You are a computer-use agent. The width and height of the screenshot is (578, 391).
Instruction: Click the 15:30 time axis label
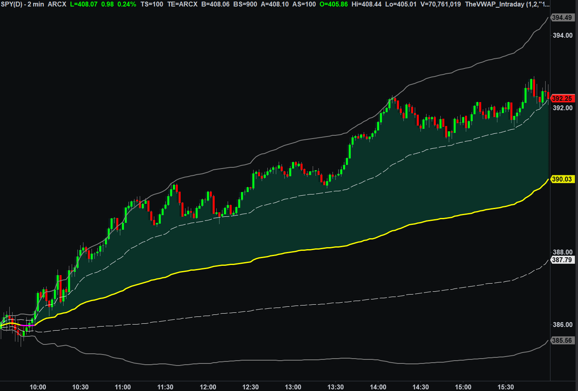[505, 387]
